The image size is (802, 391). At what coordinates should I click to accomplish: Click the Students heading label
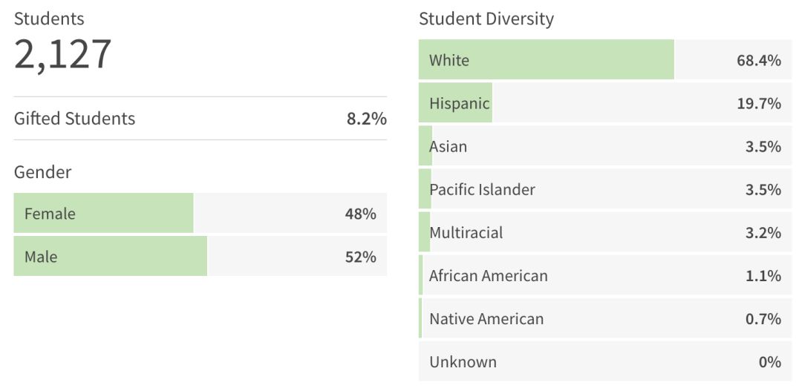tap(49, 19)
